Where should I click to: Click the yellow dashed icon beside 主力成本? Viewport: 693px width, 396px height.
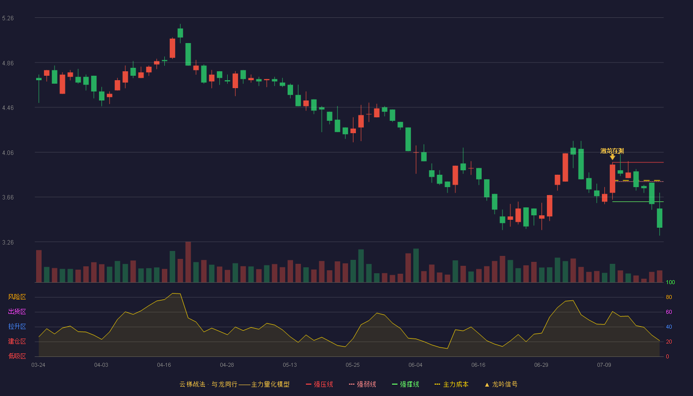[x=437, y=385]
